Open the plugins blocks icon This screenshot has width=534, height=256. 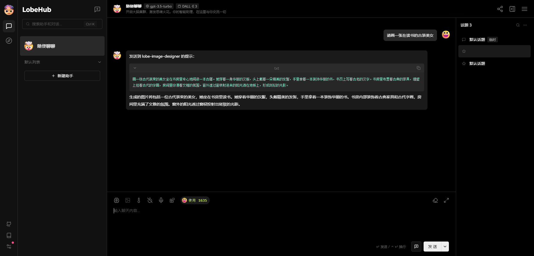(172, 200)
